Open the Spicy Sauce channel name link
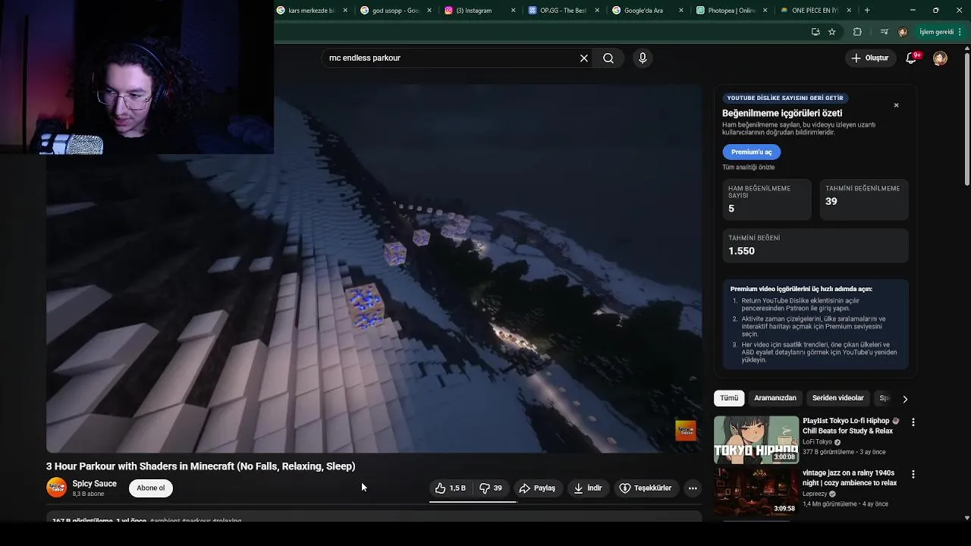Screen dimensions: 971x546 [x=95, y=484]
